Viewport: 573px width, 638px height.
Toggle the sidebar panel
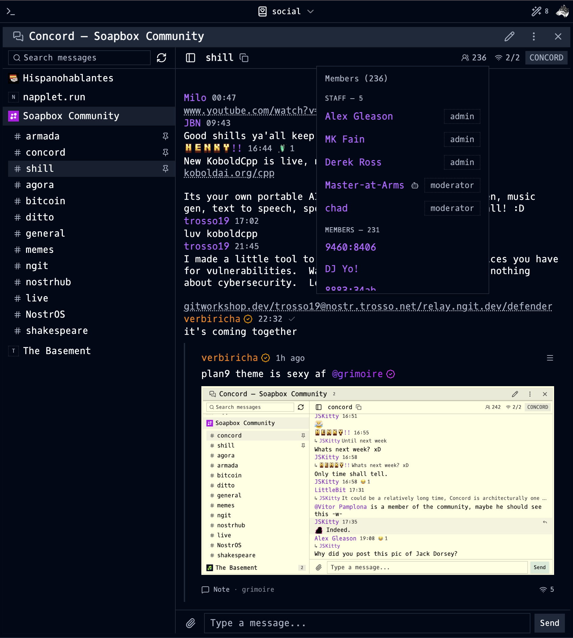[x=191, y=58]
